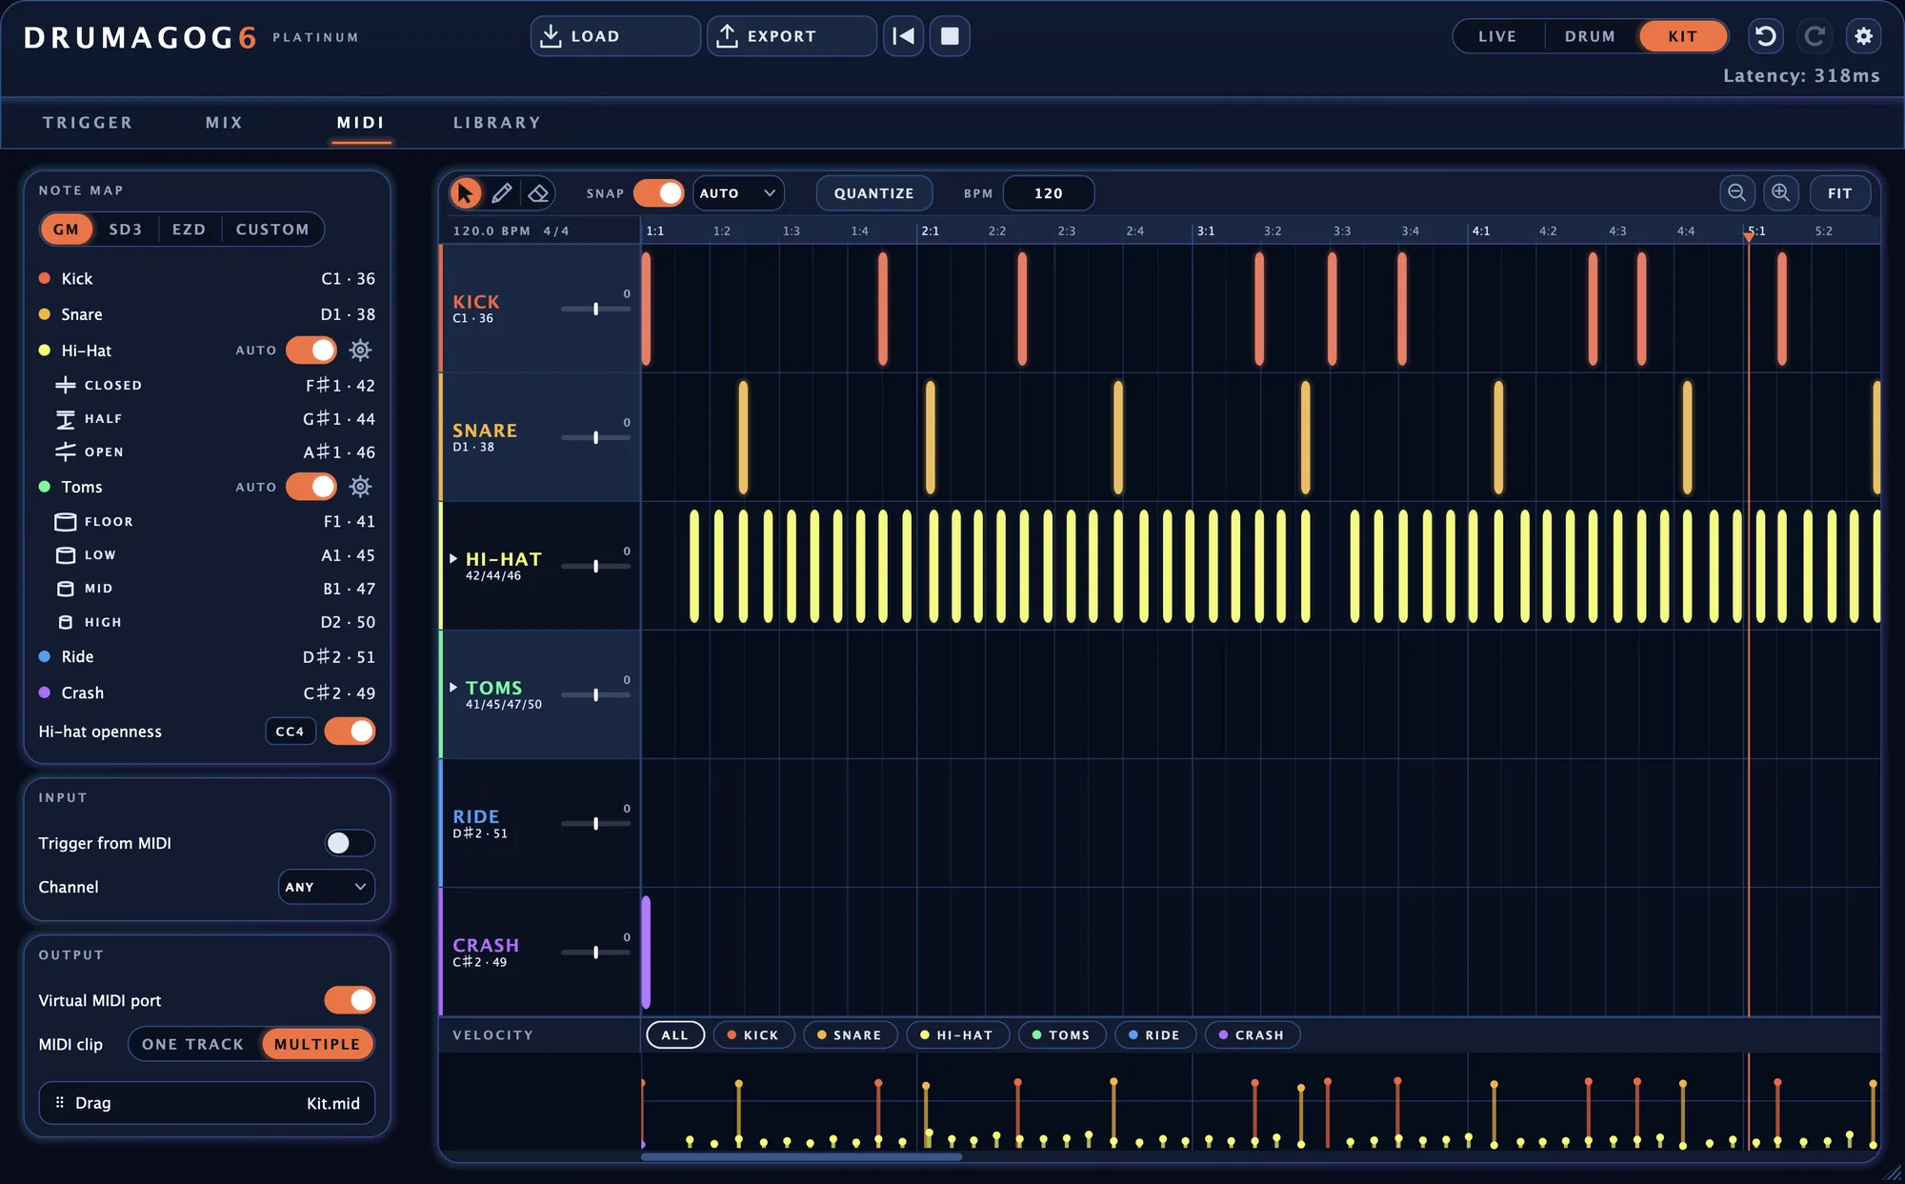This screenshot has height=1184, width=1905.
Task: Rewind playback to start
Action: tap(903, 36)
